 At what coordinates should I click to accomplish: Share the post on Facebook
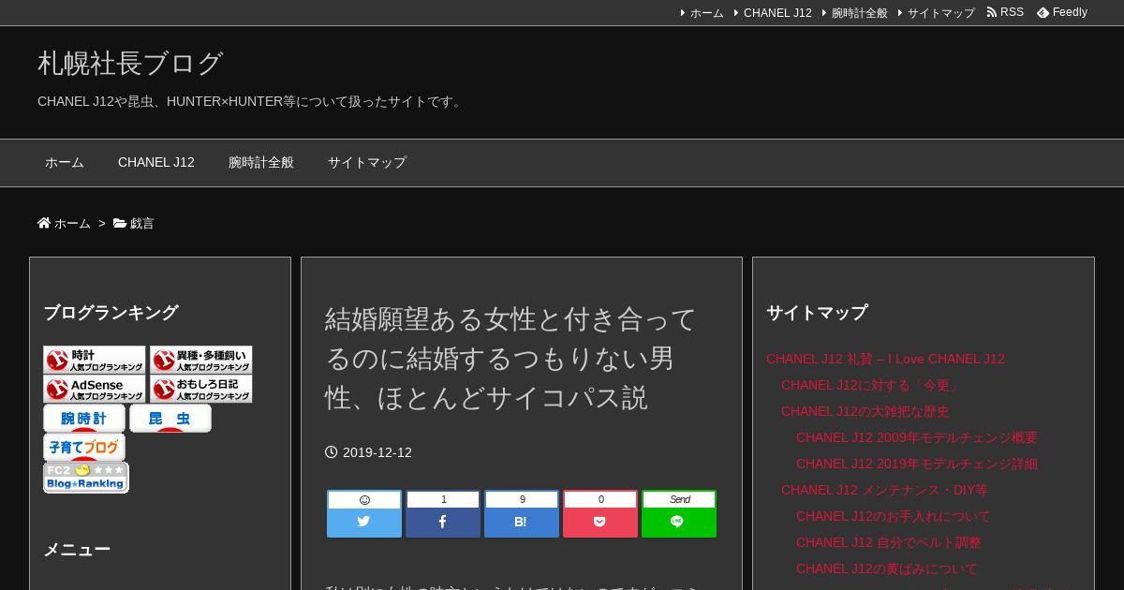(x=443, y=513)
